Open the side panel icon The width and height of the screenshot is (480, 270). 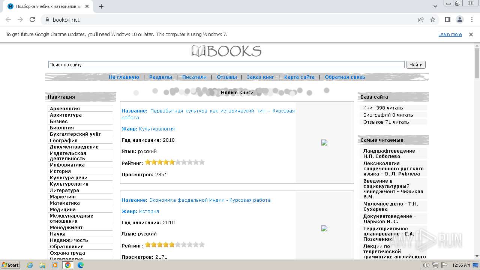[x=447, y=19]
